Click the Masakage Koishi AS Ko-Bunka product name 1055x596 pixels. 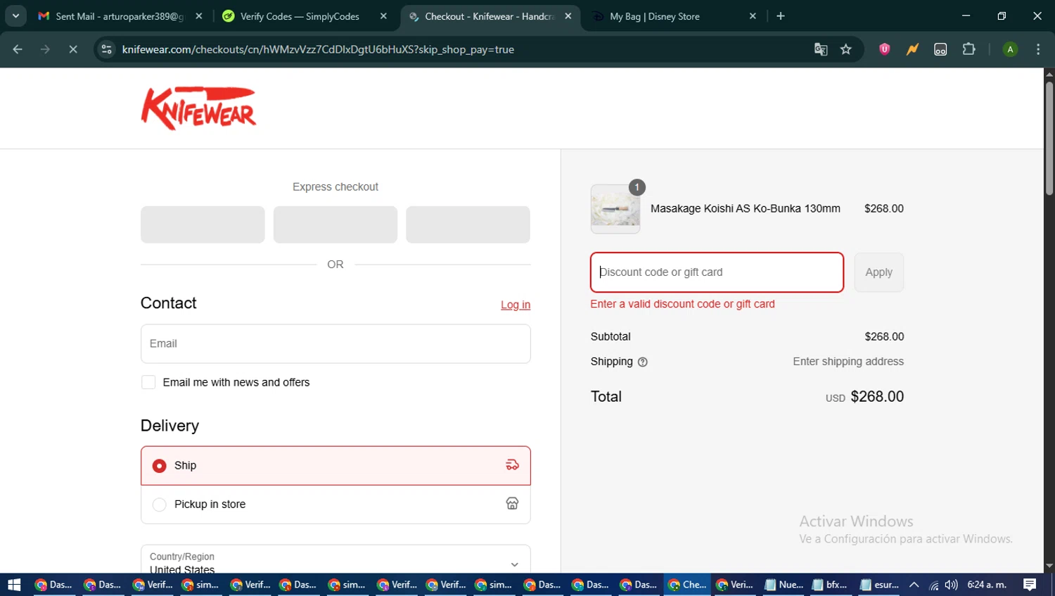click(x=746, y=208)
